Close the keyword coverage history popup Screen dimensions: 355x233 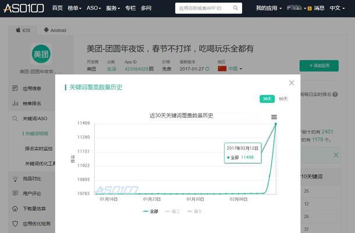tap(292, 83)
